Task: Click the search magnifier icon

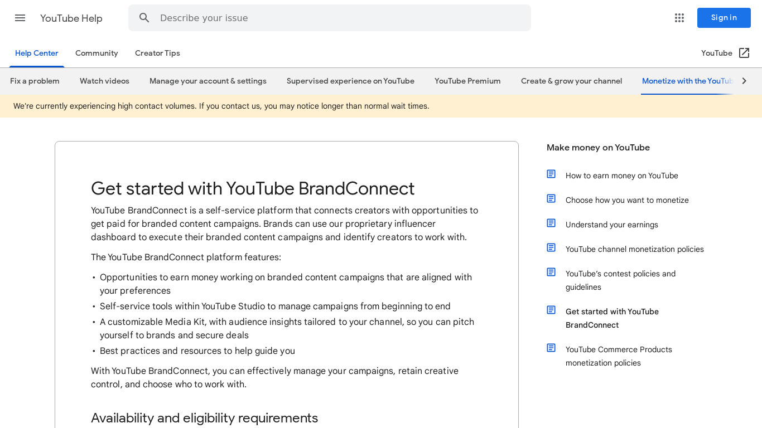Action: tap(144, 18)
